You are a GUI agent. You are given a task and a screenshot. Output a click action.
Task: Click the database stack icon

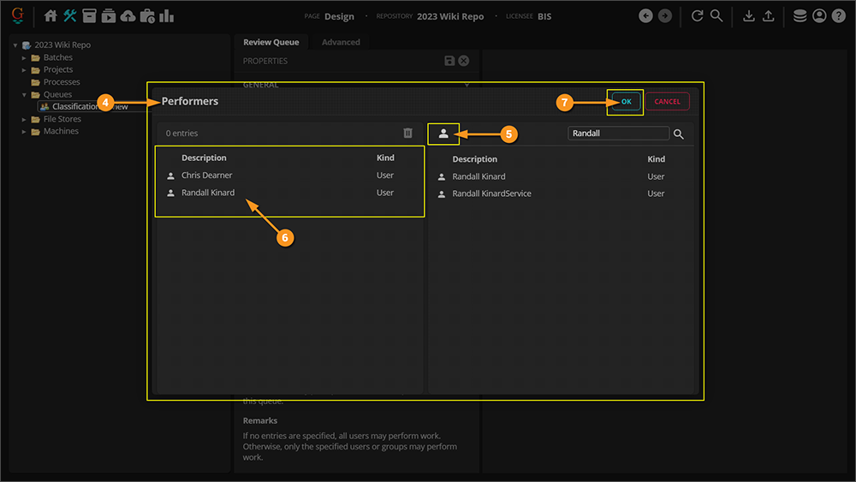tap(800, 16)
